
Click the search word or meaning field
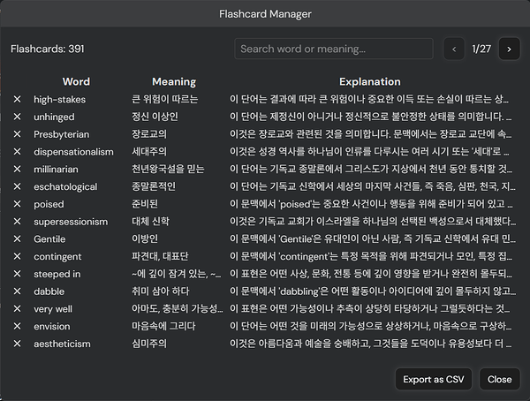pyautogui.click(x=333, y=49)
